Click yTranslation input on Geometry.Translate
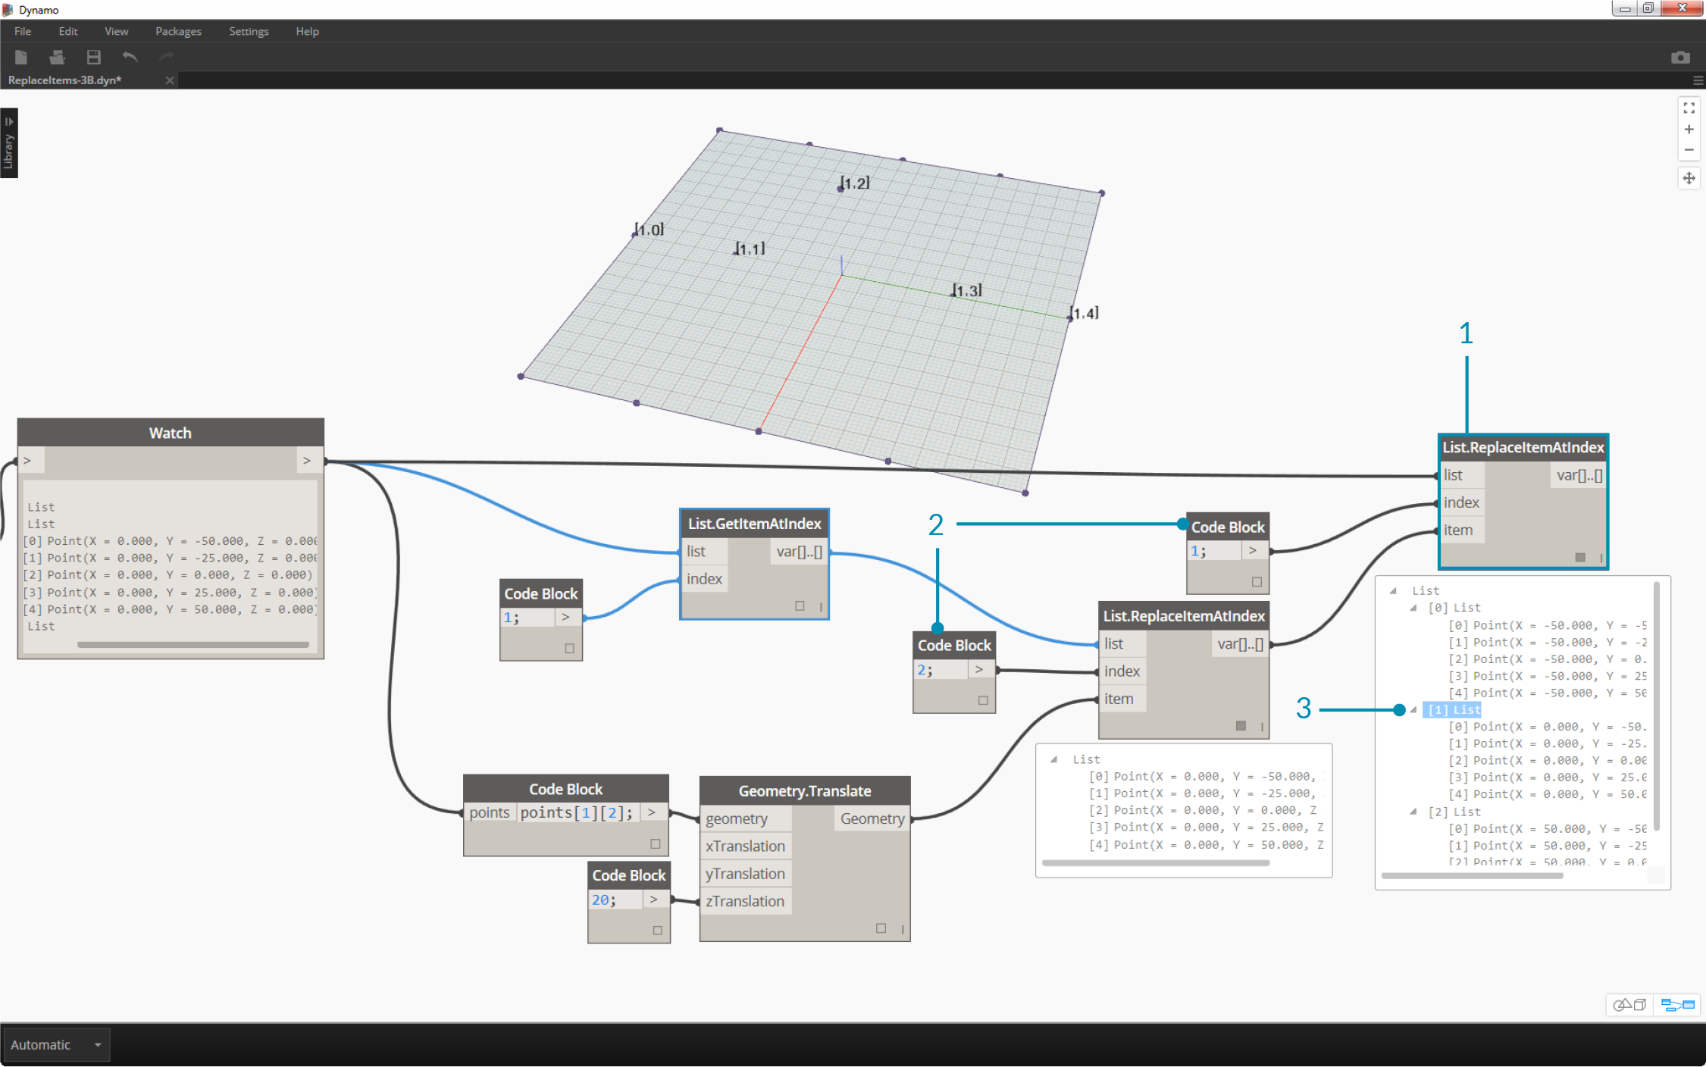 click(x=746, y=874)
